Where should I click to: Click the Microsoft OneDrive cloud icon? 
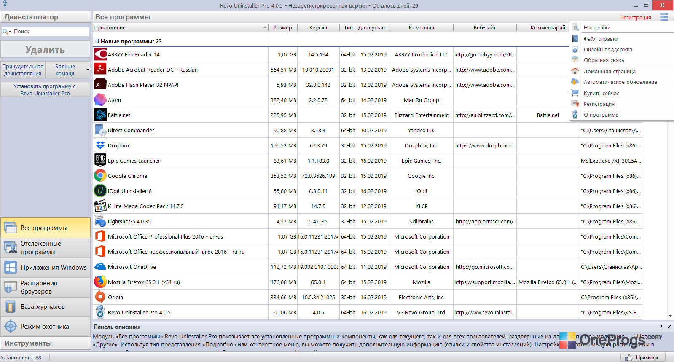pyautogui.click(x=100, y=267)
